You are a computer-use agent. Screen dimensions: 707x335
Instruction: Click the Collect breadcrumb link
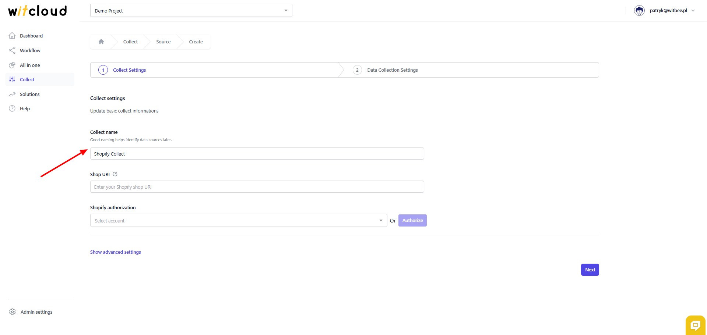[130, 42]
